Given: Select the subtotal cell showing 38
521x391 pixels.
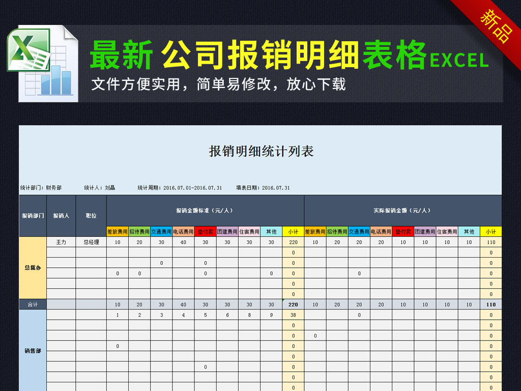Looking at the screenshot, I should click(293, 315).
